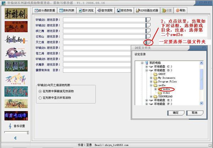This screenshot has height=148, width=213.
Task: Expand 本地磁盘 (F:) in folder tree
Action: 147,104
